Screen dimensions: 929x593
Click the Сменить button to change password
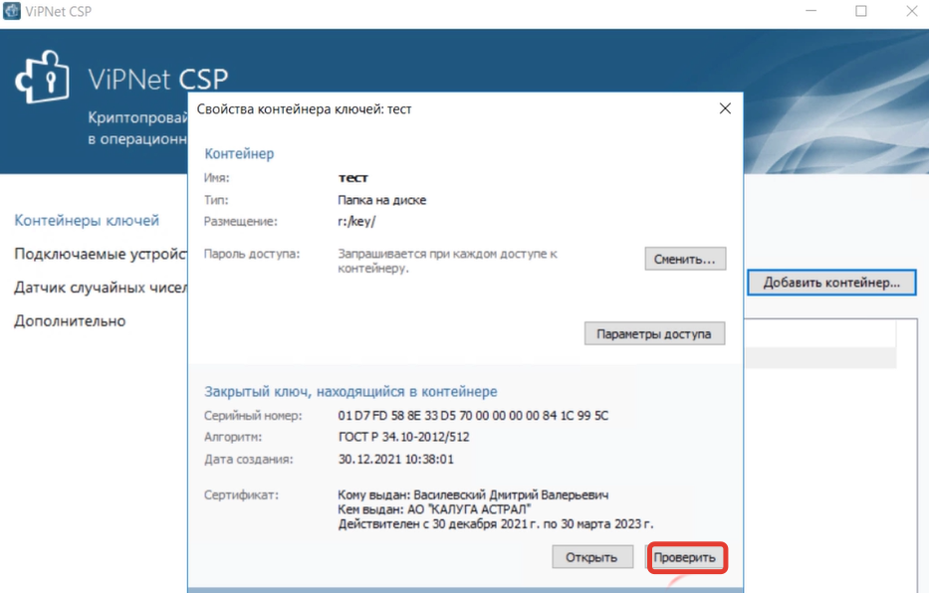tap(683, 260)
